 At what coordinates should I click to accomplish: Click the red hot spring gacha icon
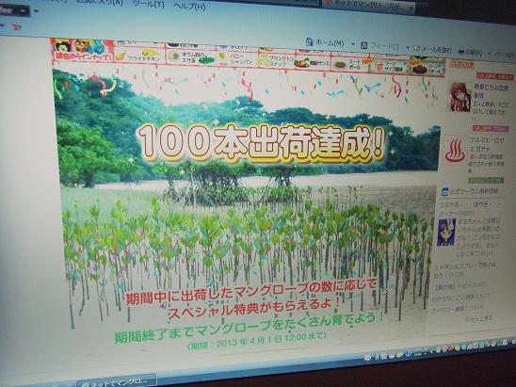[x=455, y=151]
